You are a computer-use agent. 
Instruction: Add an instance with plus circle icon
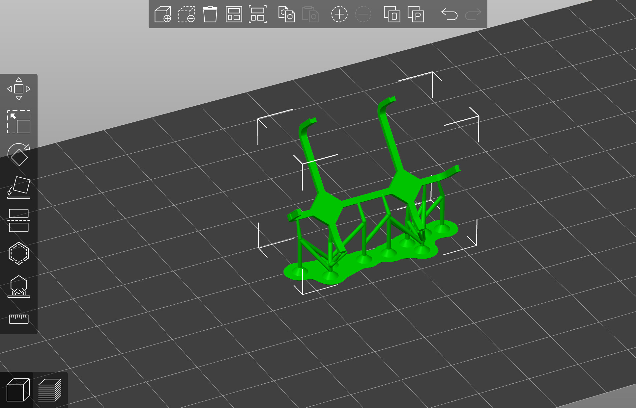click(x=339, y=14)
